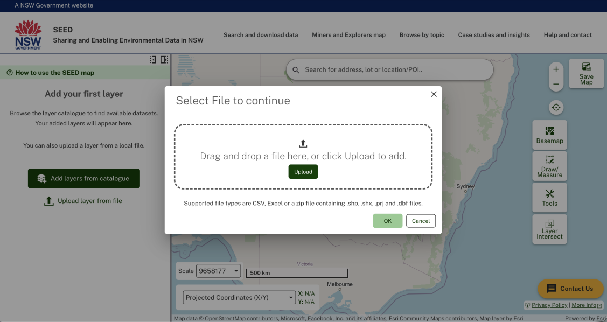This screenshot has height=322, width=607.
Task: Click the upload arrow icon in the drop zone
Action: click(x=303, y=144)
